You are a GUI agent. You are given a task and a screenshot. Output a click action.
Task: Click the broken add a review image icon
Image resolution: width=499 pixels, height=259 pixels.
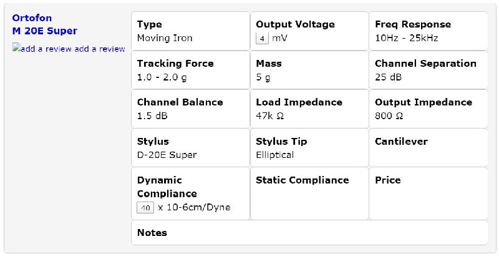(x=42, y=49)
